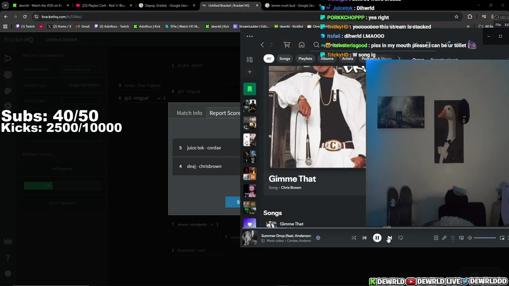
Task: Open Your Library icon in Spotify
Action: tap(250, 60)
